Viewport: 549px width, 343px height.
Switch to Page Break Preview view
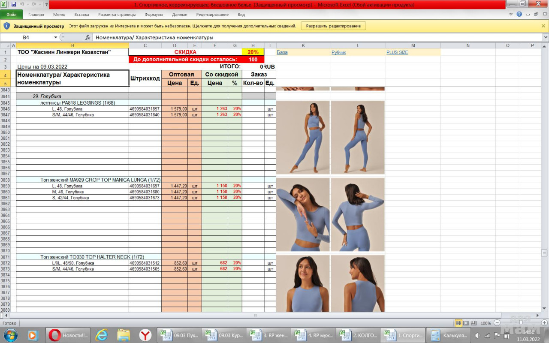click(x=473, y=323)
